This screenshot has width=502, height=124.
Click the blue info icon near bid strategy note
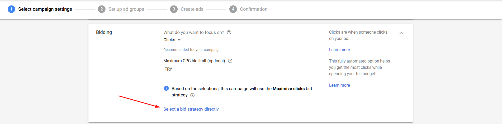point(166,88)
